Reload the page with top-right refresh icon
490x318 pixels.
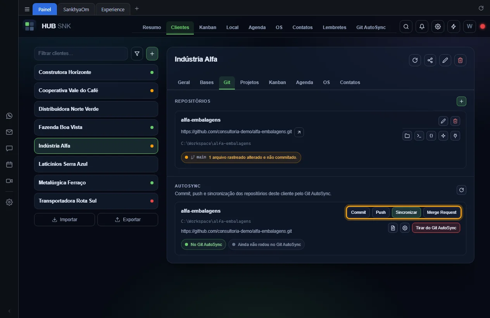481,8
